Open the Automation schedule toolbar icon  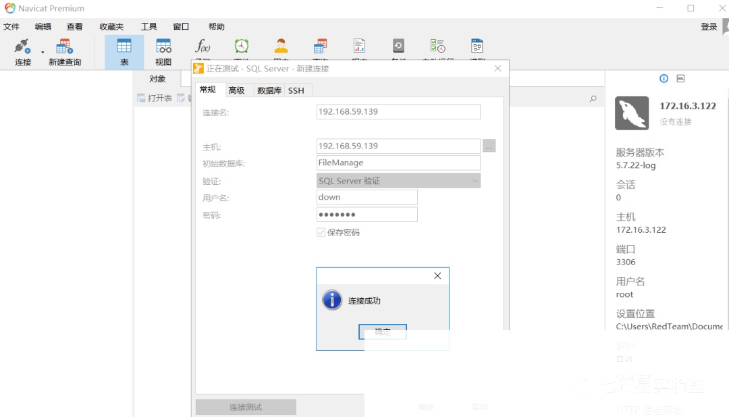[437, 47]
